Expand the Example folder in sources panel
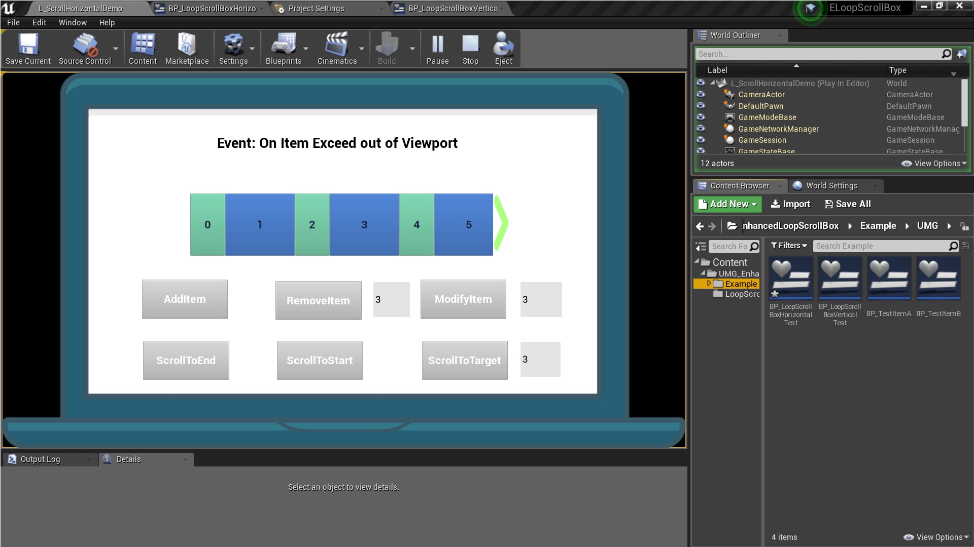 (x=709, y=284)
